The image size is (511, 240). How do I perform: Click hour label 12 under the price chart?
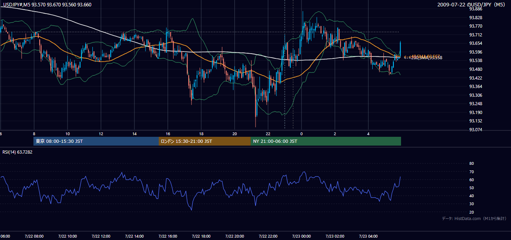pos(101,134)
